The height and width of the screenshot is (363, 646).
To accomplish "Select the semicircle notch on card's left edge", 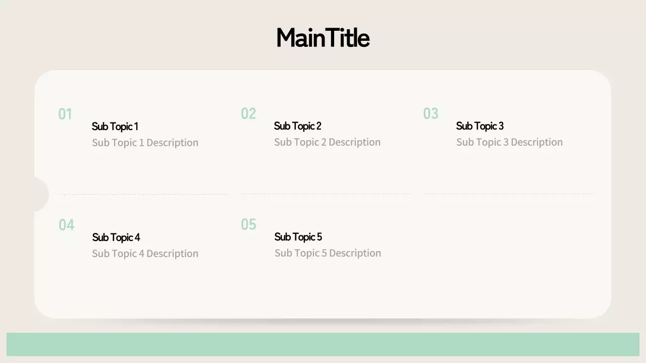I will (41, 194).
